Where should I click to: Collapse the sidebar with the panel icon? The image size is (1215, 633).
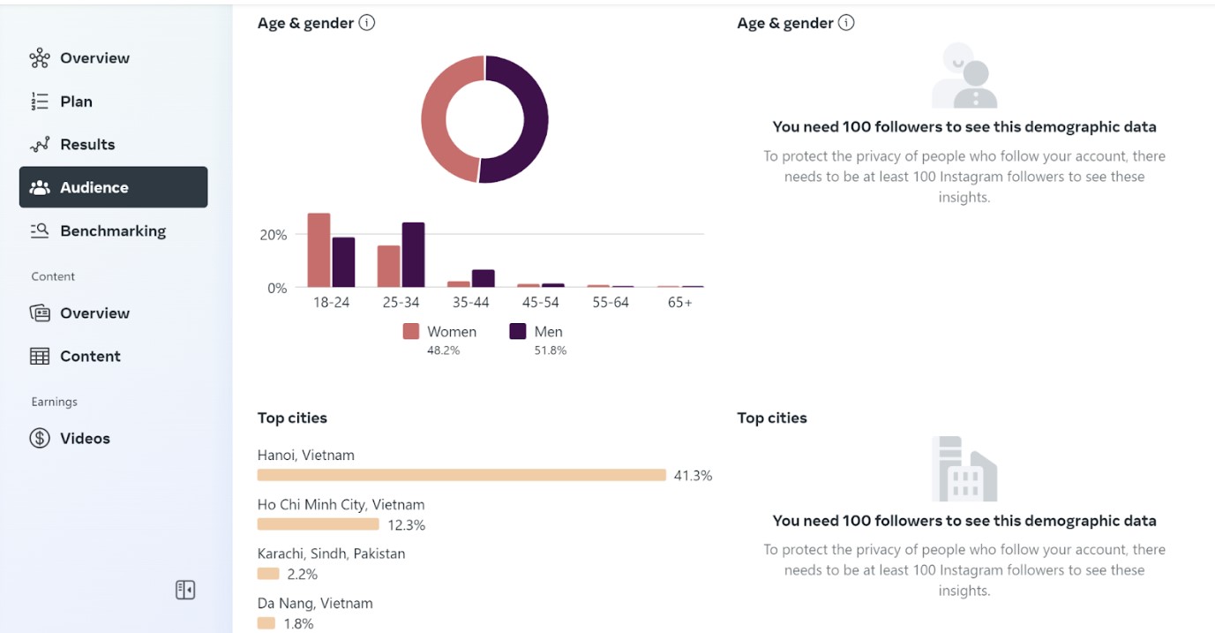(185, 590)
